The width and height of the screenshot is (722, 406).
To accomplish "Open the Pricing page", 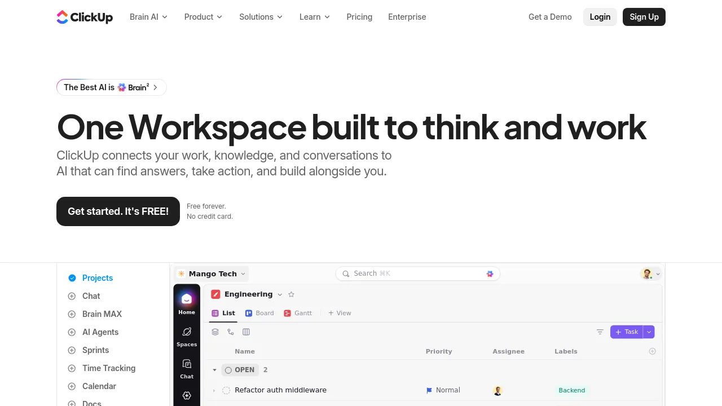I will (359, 17).
